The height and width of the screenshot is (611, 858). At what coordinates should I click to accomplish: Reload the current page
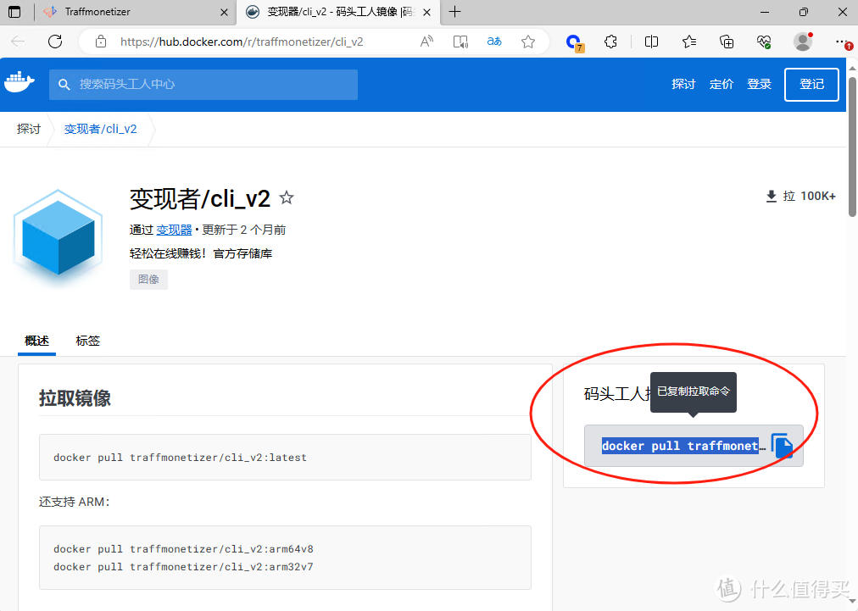pyautogui.click(x=55, y=42)
